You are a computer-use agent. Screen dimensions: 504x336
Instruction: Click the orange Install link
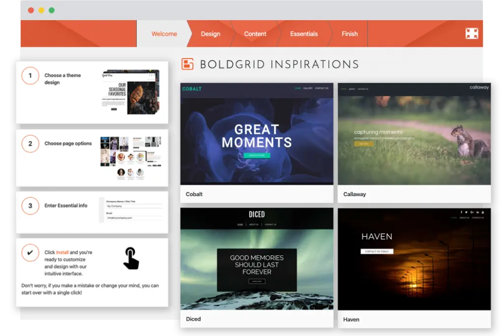[62, 252]
